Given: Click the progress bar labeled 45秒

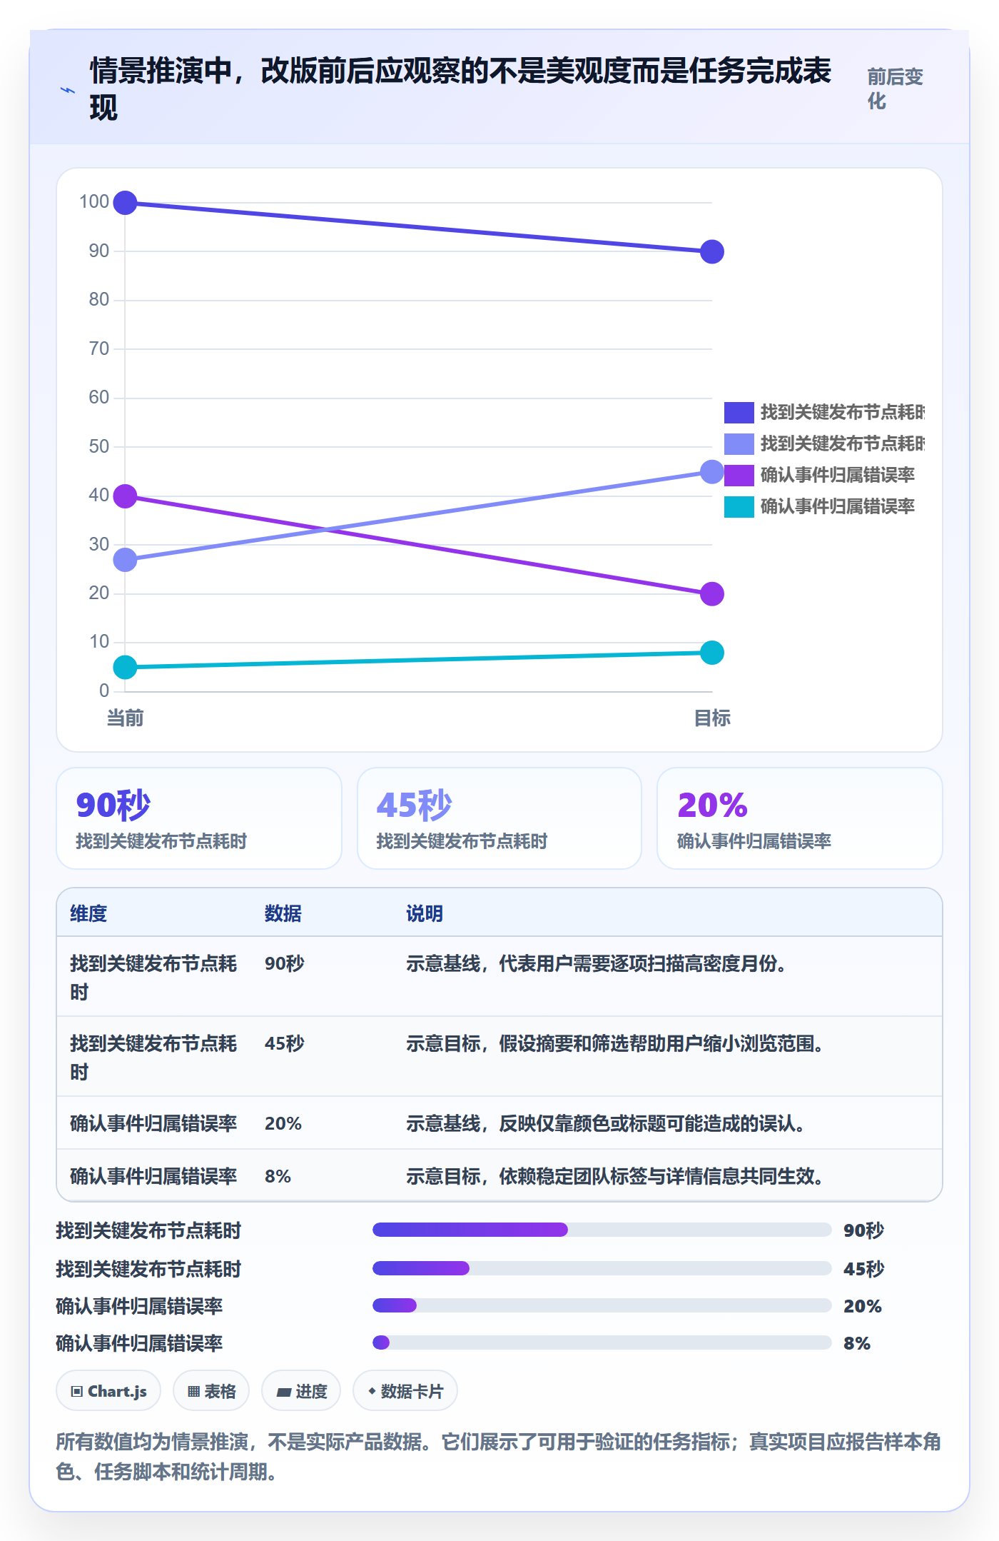Looking at the screenshot, I should coord(602,1268).
